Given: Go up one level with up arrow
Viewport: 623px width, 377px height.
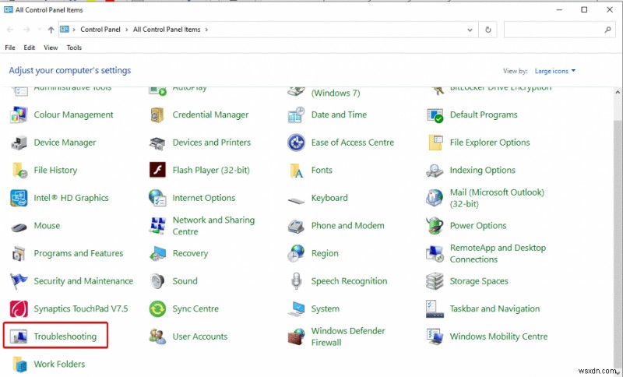Looking at the screenshot, I should (51, 30).
